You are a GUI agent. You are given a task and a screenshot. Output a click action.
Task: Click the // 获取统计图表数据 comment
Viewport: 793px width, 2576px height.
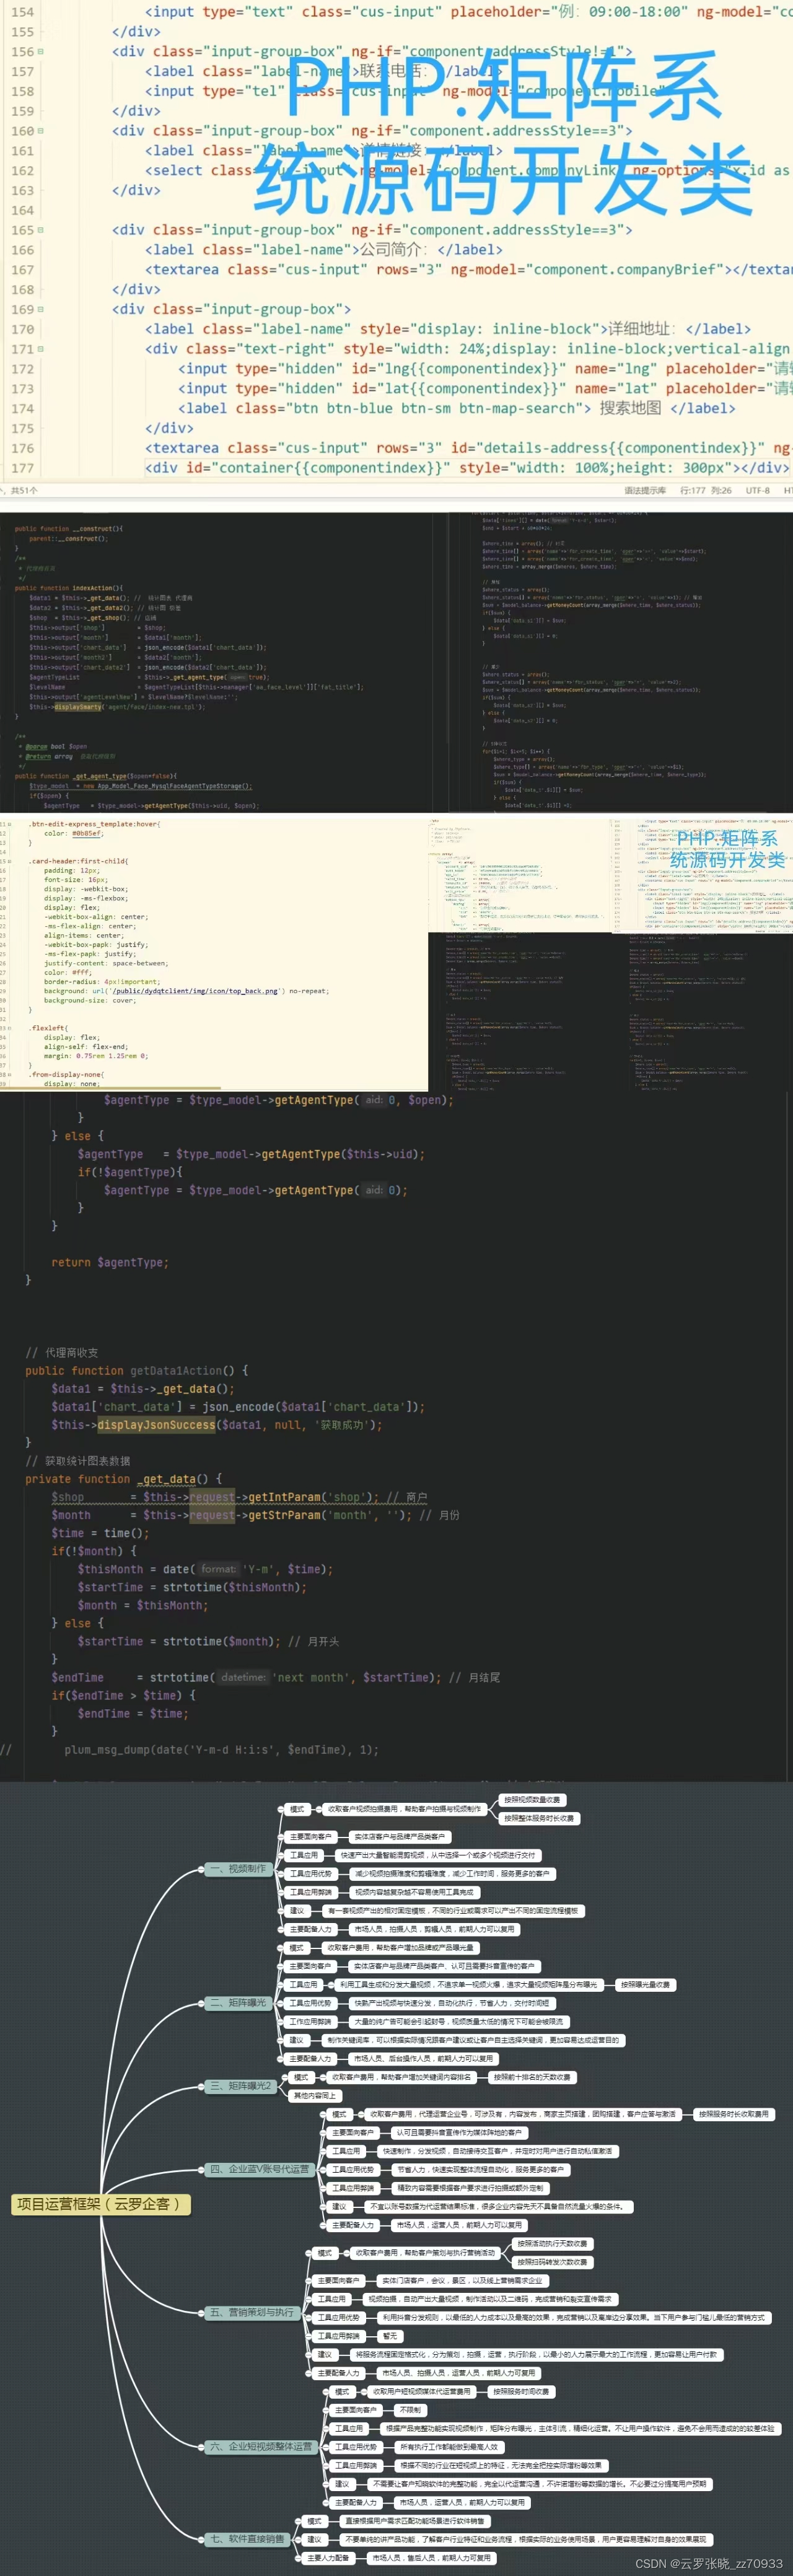[x=78, y=1461]
